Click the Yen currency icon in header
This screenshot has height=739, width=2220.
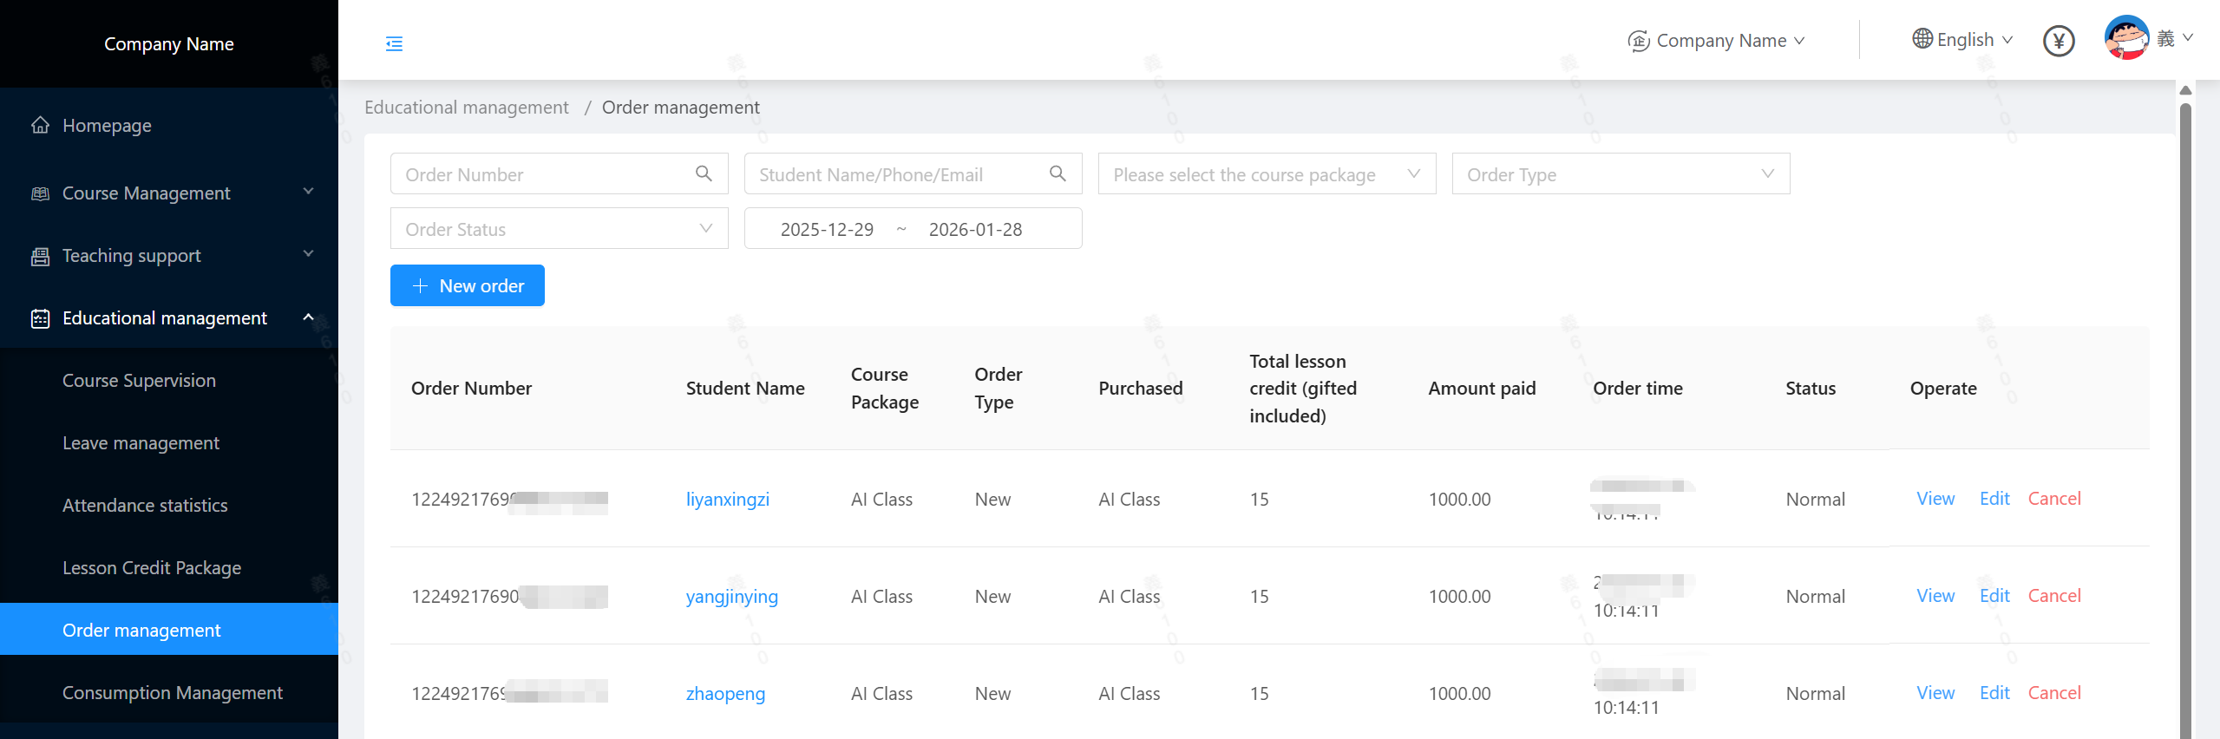(2058, 41)
